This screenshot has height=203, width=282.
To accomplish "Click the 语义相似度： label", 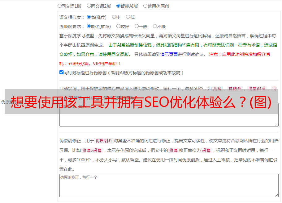I will click(72, 17).
